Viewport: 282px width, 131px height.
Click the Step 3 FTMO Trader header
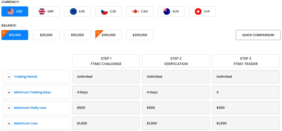coord(246,61)
